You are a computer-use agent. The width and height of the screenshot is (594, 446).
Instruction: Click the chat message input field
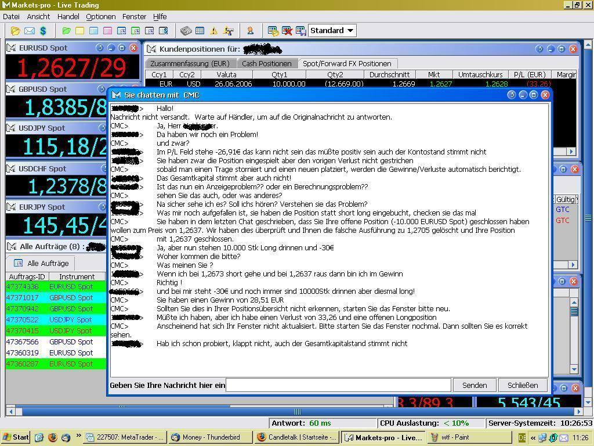(338, 385)
